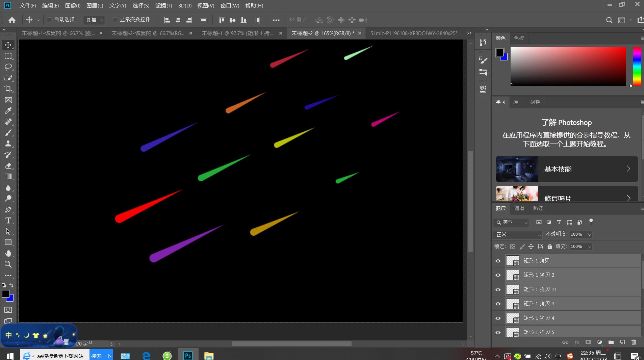This screenshot has height=360, width=644.
Task: Show hidden document tabs chevron
Action: (x=469, y=33)
